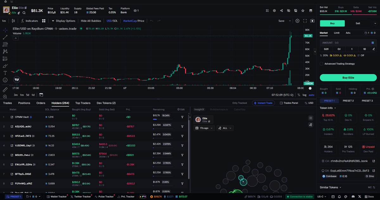Screen dimensions: 380x200
Task: Switch the chart to fullscreen mode
Action: 305,21
